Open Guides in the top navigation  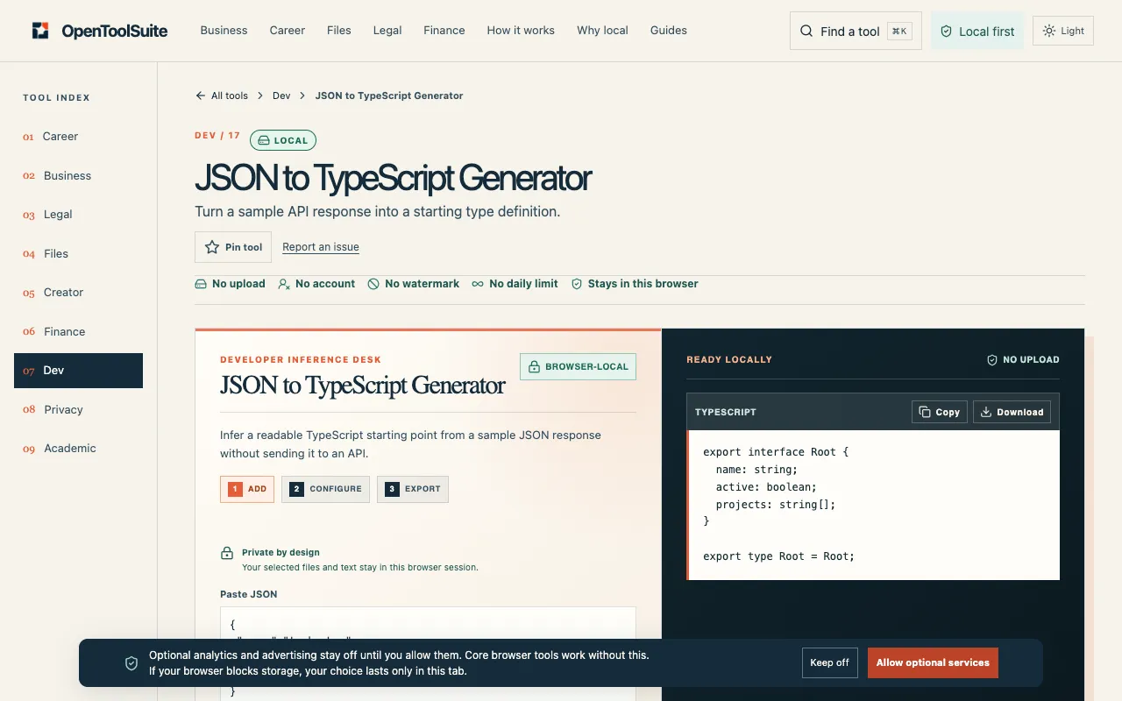tap(669, 30)
